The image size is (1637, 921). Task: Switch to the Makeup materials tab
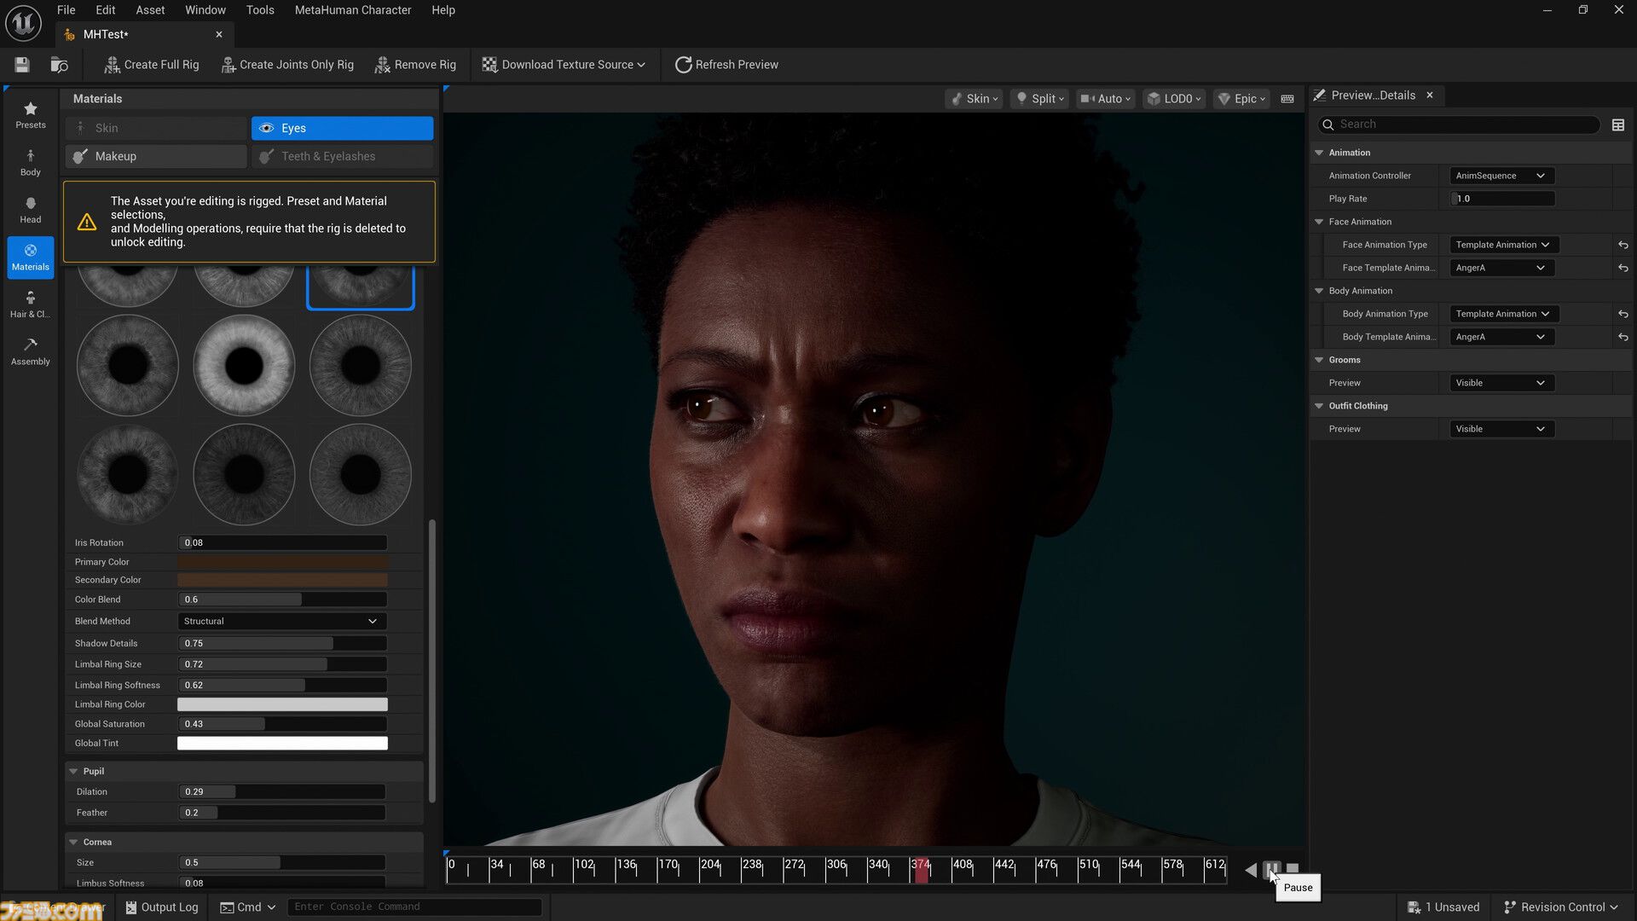coord(156,157)
